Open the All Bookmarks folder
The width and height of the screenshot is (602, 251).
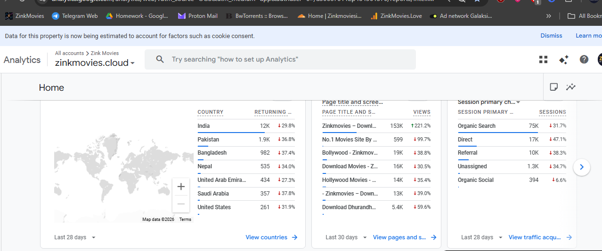[584, 16]
